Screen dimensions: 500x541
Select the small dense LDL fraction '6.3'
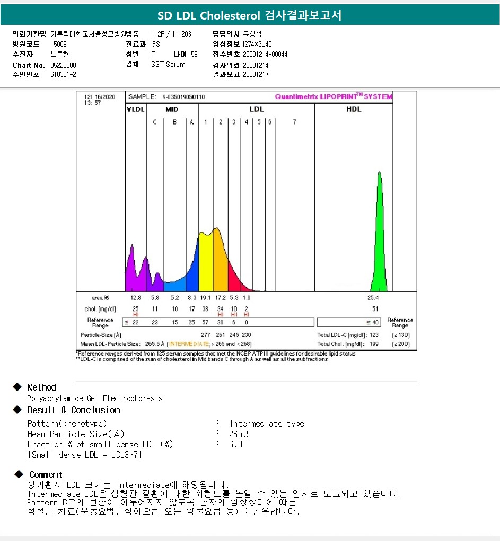235,445
